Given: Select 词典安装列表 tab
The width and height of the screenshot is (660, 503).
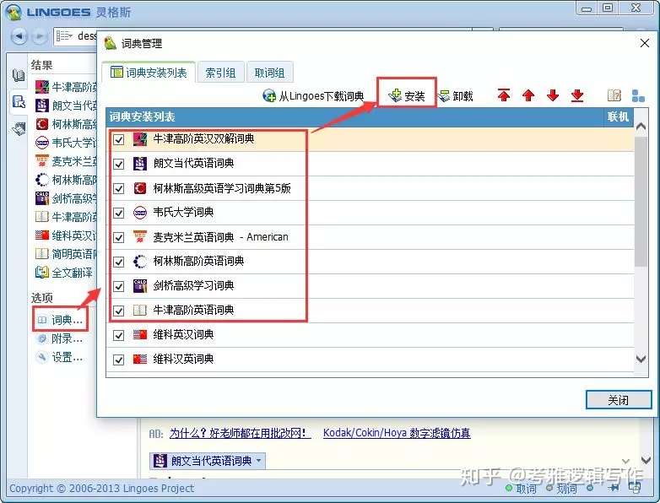Looking at the screenshot, I should tap(149, 73).
